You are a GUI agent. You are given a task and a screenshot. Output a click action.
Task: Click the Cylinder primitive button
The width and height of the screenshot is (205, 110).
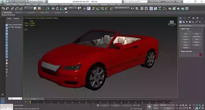(x=186, y=39)
